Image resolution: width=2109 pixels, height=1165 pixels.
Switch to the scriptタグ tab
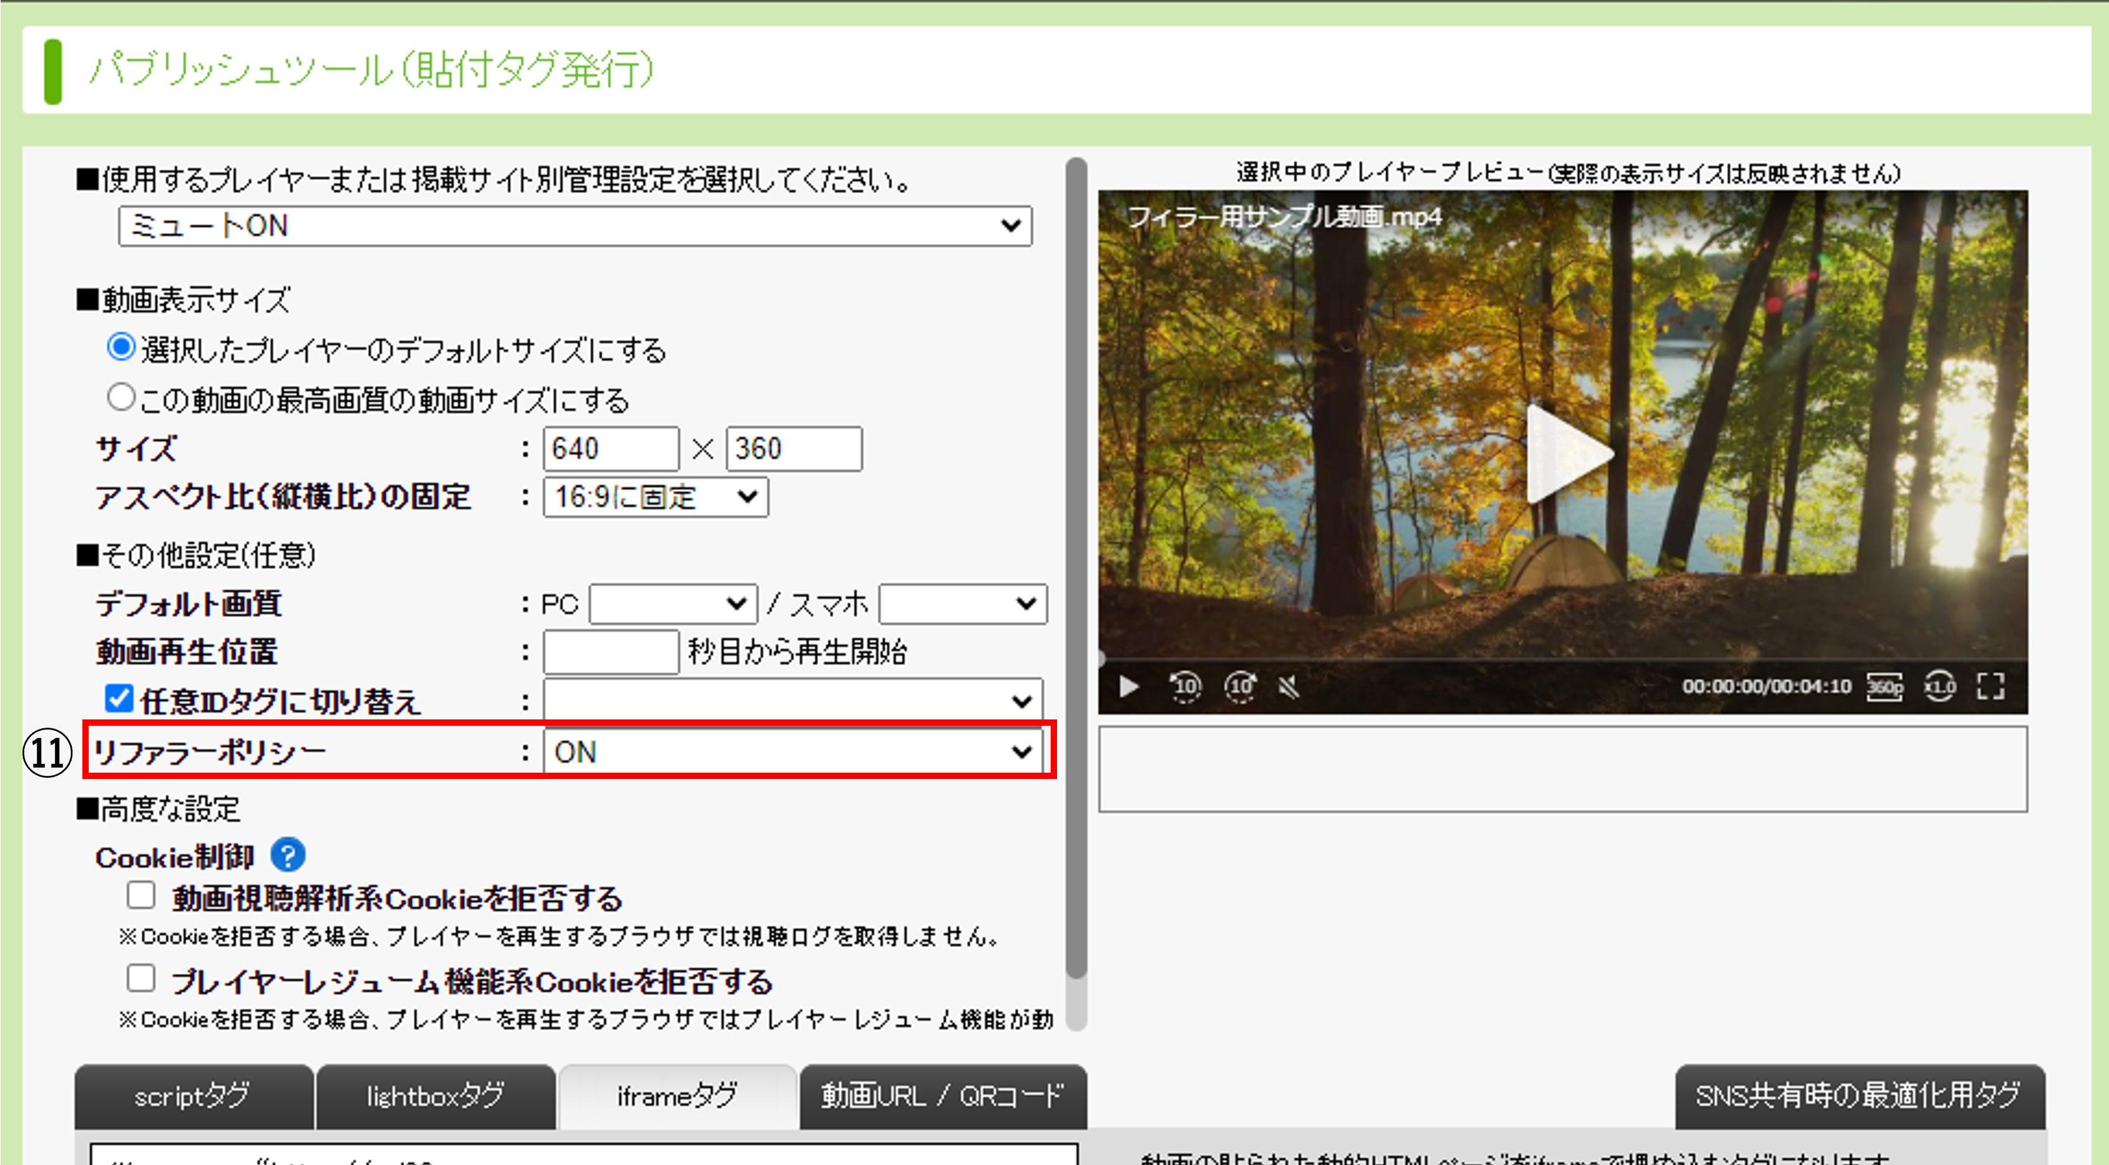(193, 1095)
